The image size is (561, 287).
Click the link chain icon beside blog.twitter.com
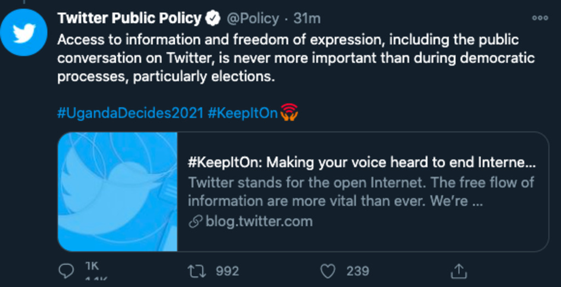[x=194, y=222]
